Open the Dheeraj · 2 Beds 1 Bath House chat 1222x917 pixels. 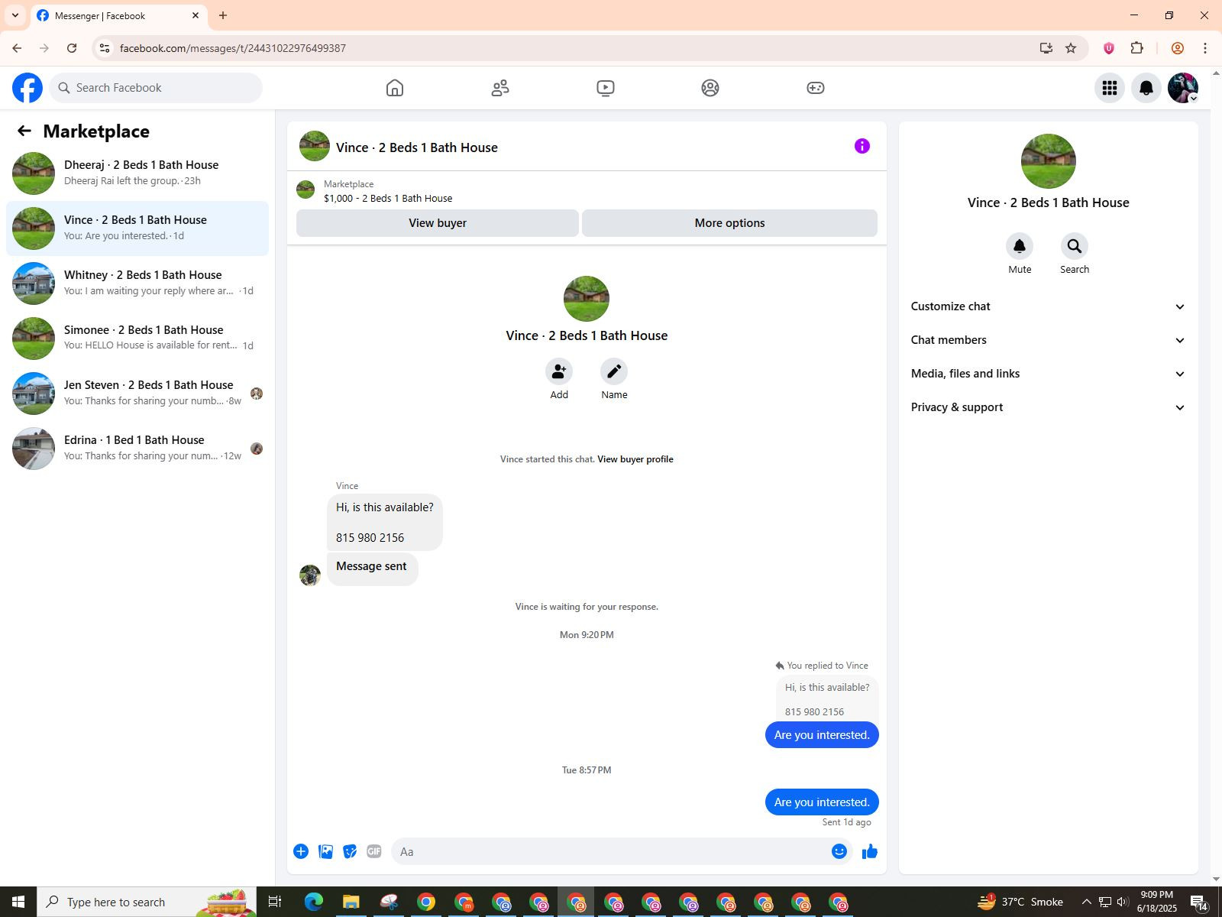point(137,173)
